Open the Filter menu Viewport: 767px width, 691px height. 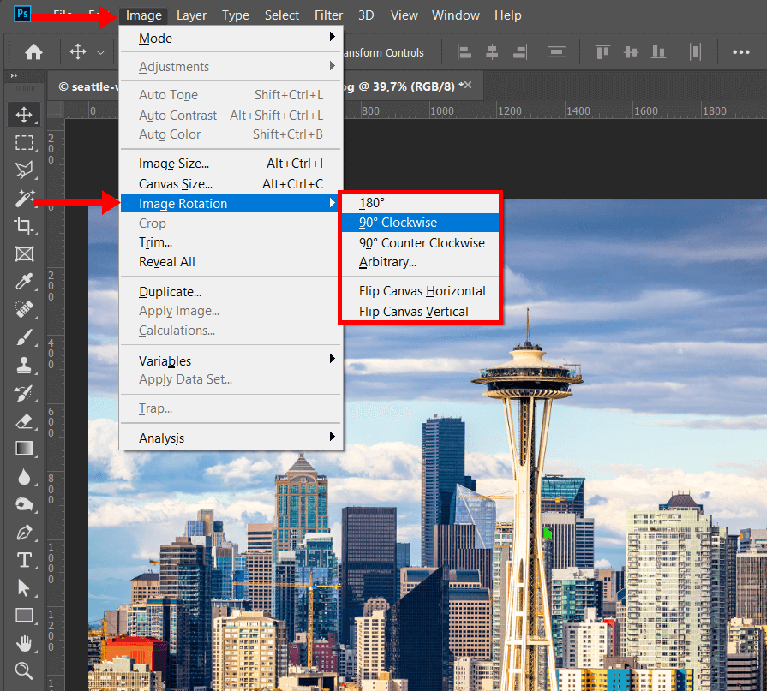tap(328, 15)
